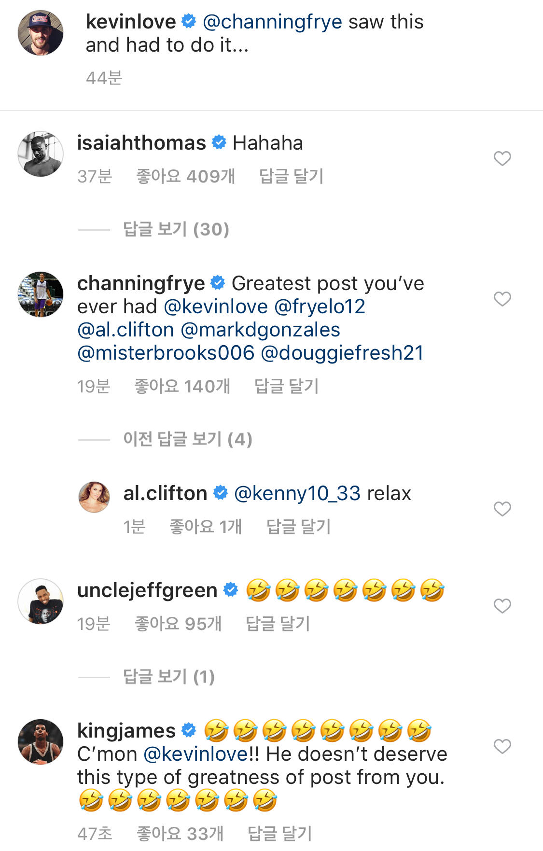Tap al.clifton's profile photo
Screen dimensions: 543x851
coord(94,497)
